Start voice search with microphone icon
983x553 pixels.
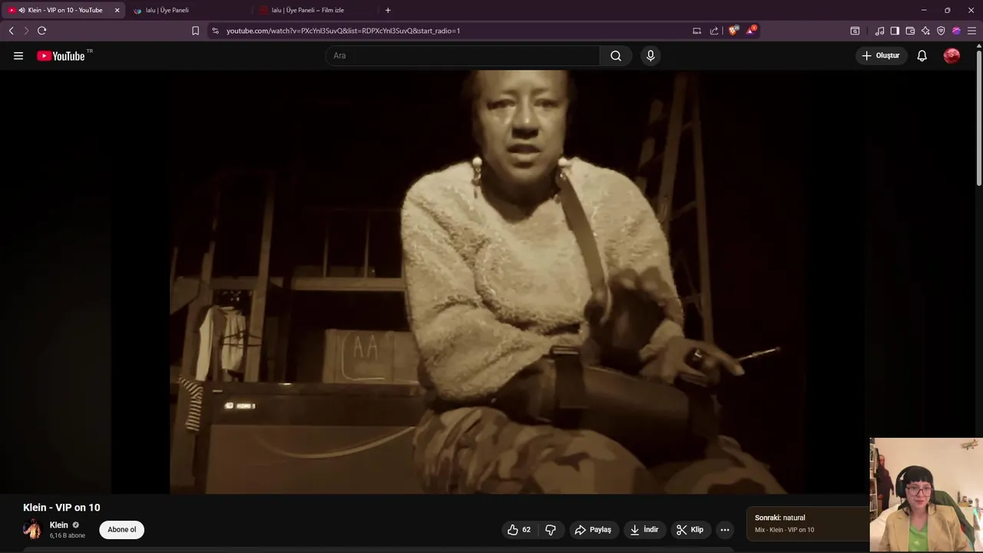pos(650,56)
